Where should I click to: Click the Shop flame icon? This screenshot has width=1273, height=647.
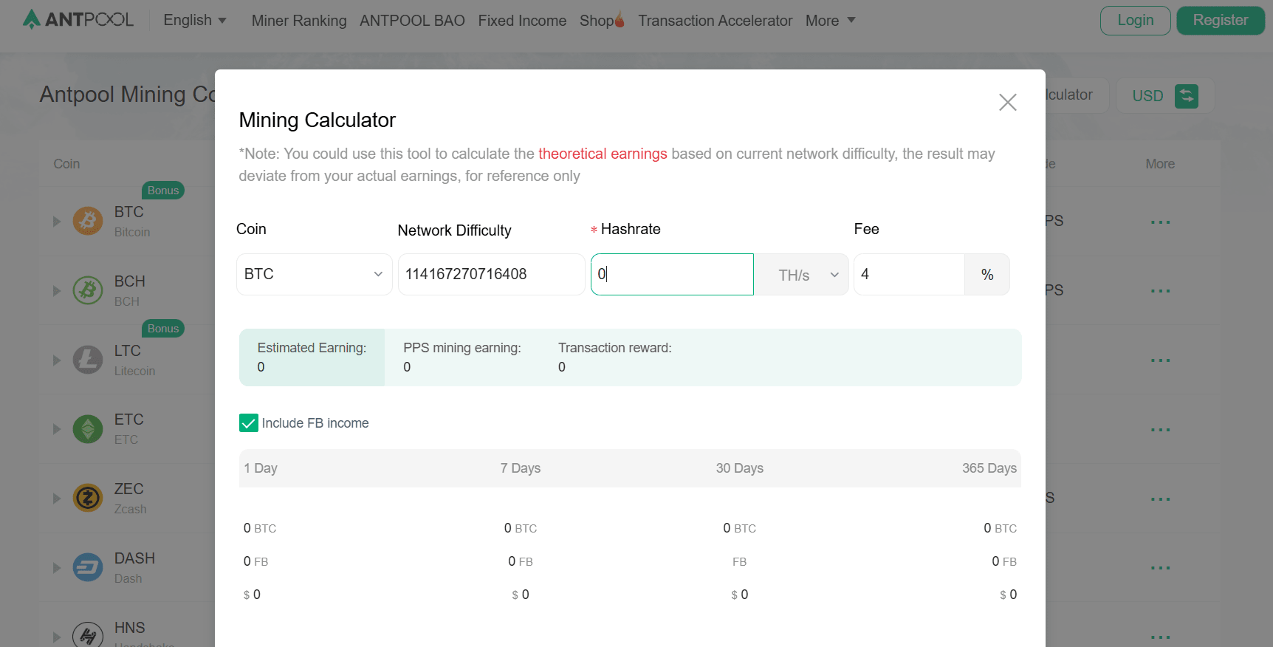[x=620, y=20]
